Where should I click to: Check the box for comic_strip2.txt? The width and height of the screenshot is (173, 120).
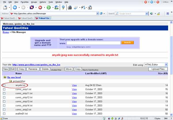pyautogui.click(x=4, y=110)
